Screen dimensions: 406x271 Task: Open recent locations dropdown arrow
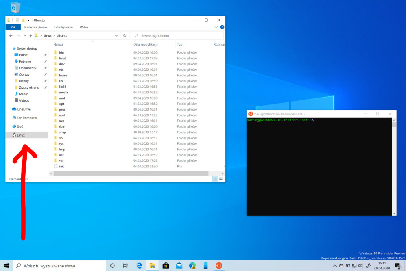[x=25, y=35]
